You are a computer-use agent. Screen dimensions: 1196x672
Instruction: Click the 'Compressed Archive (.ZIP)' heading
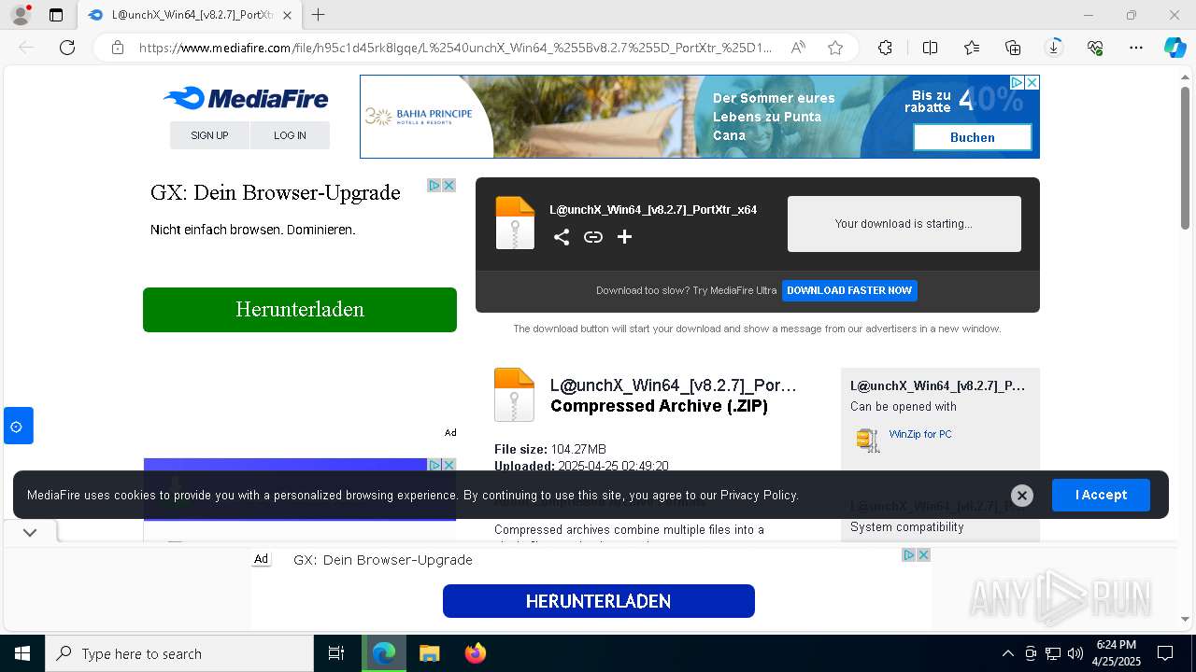point(659,406)
